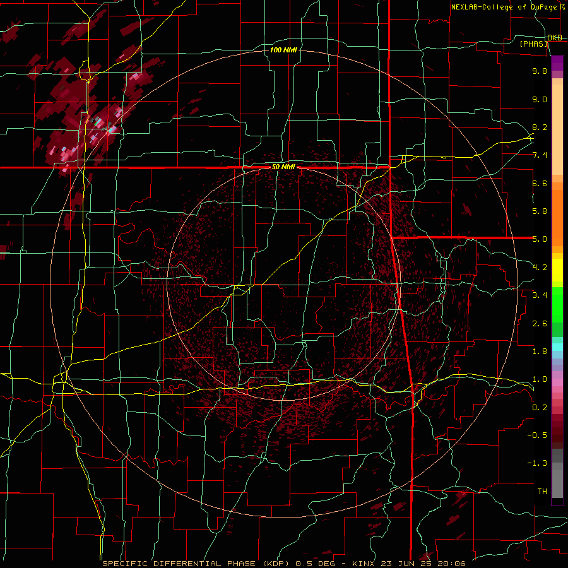Click the yellow color bar segment near 4.2
The image size is (568, 568).
tap(557, 270)
